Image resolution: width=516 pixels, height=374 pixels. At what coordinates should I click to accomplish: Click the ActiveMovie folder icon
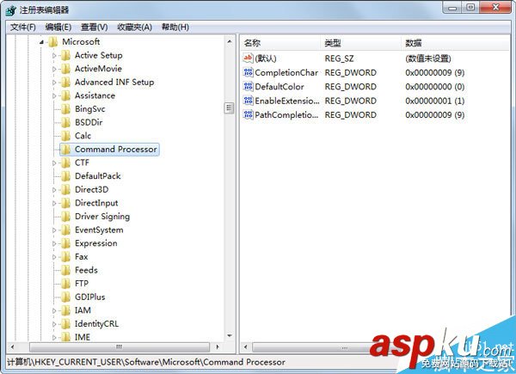point(66,69)
